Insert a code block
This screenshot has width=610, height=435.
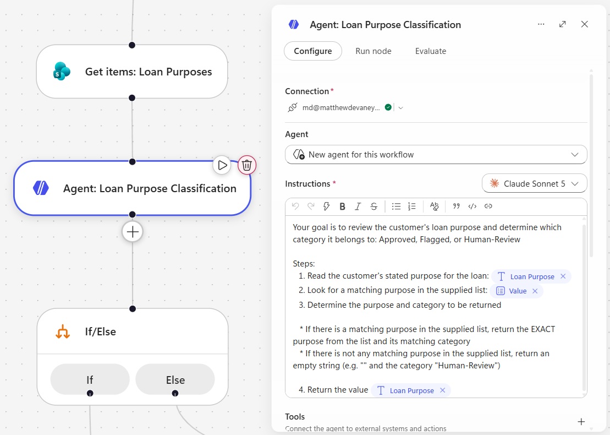point(472,206)
